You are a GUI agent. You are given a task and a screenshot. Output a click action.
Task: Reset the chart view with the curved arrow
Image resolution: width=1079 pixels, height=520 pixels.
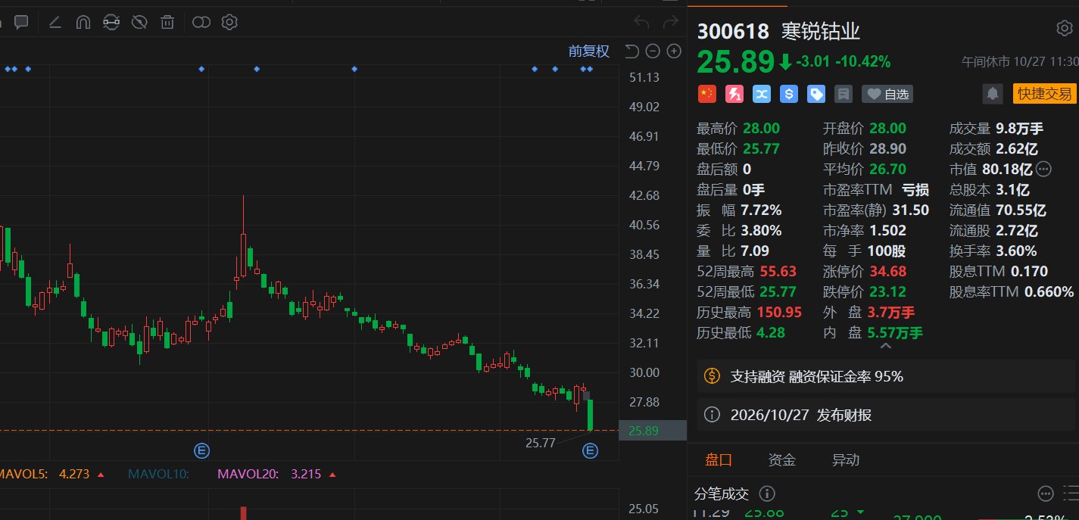click(x=631, y=51)
